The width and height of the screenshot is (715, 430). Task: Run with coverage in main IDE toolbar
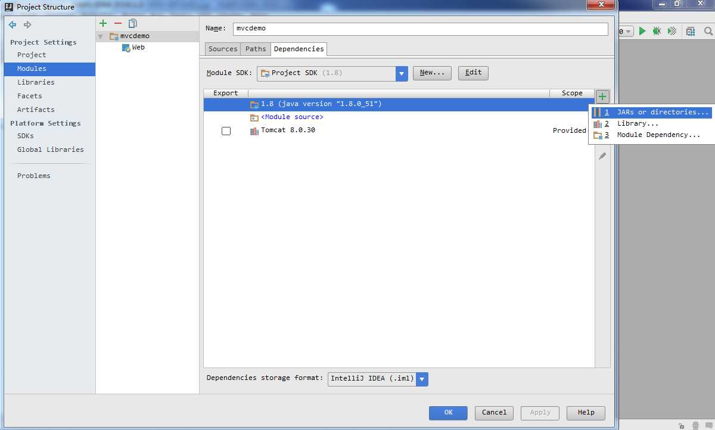click(x=672, y=31)
